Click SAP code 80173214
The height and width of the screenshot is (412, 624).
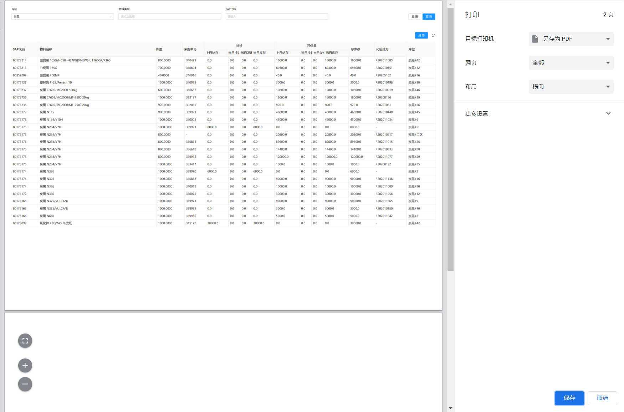[20, 60]
